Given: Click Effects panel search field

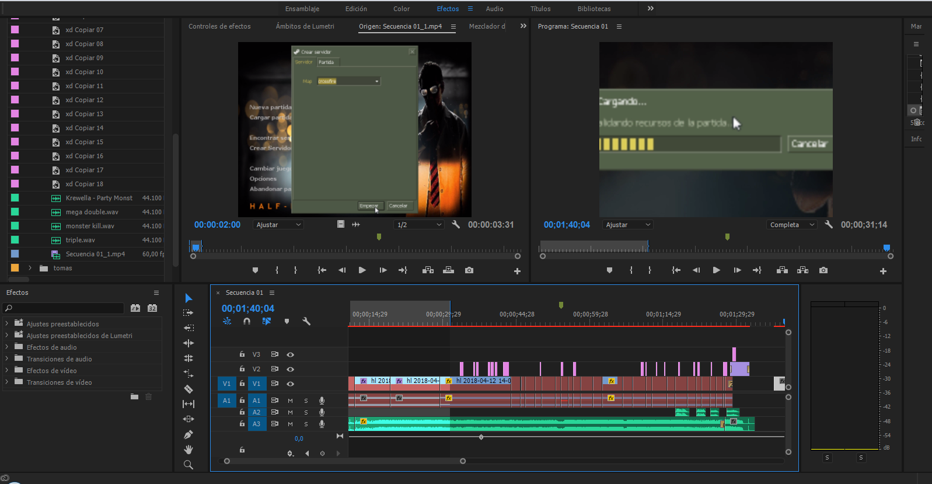Looking at the screenshot, I should click(x=63, y=308).
